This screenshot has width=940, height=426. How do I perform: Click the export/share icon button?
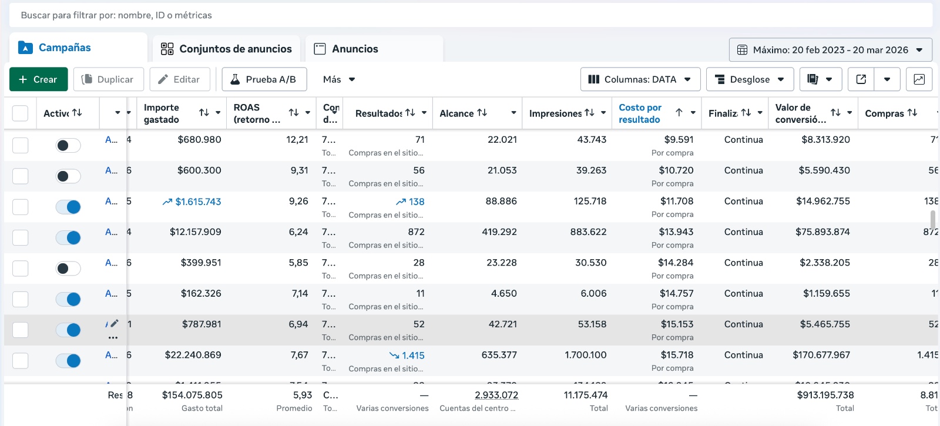tap(861, 79)
